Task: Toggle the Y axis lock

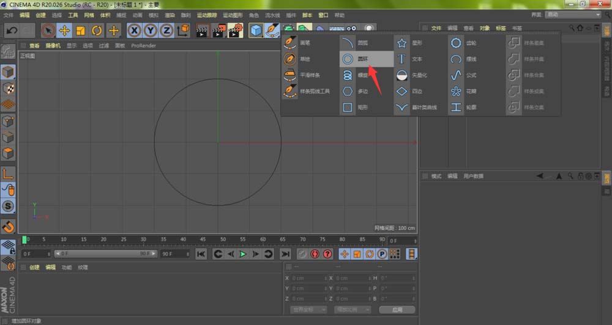Action: point(150,31)
